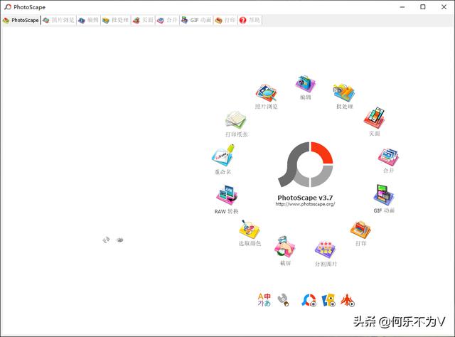Open the 分割图片 splitter circle icon
The width and height of the screenshot is (455, 337).
(x=326, y=250)
